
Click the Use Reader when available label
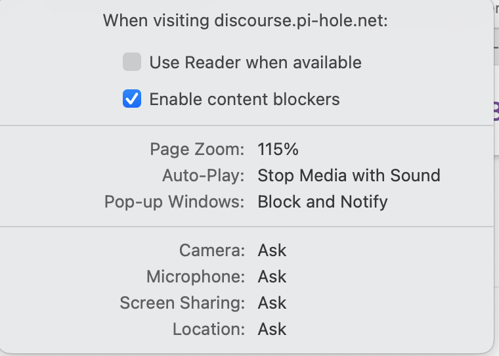pos(255,62)
